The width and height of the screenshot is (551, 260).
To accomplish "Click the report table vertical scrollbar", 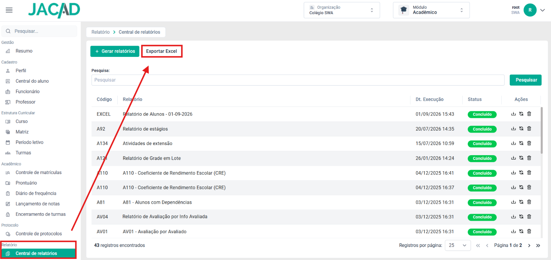I will click(542, 131).
